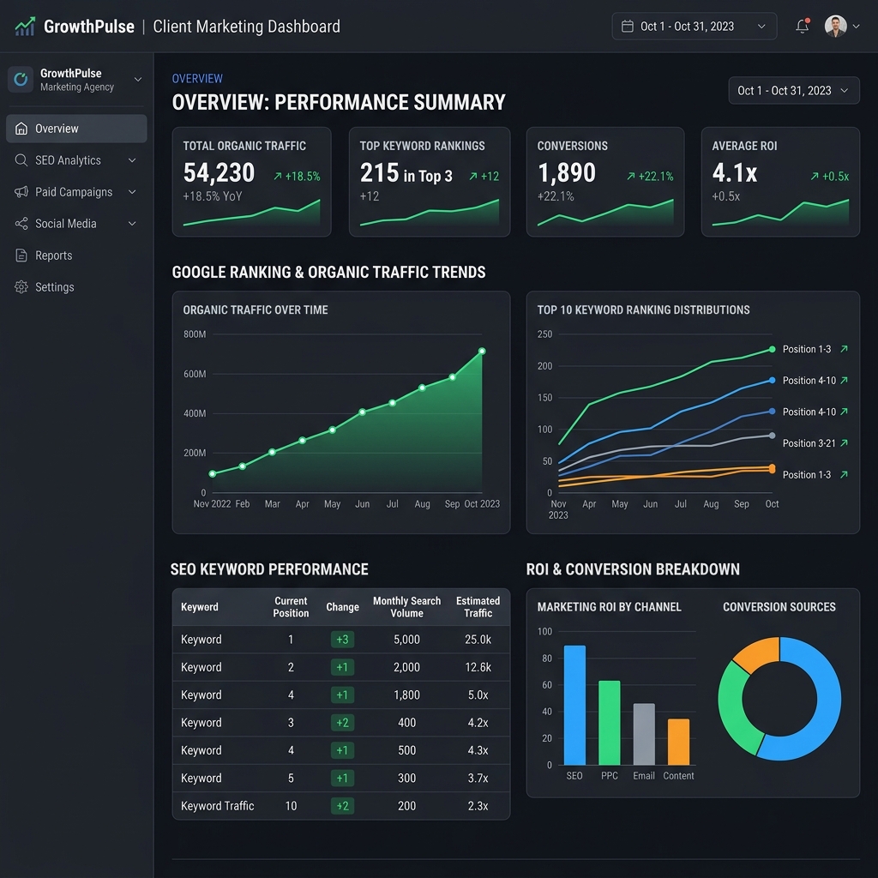Click the Social Media share icon
The width and height of the screenshot is (878, 878).
21,224
